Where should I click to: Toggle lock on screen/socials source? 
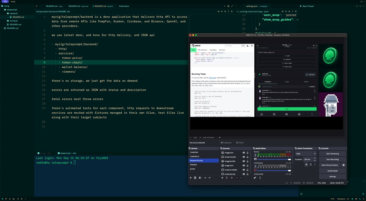(x=247, y=157)
